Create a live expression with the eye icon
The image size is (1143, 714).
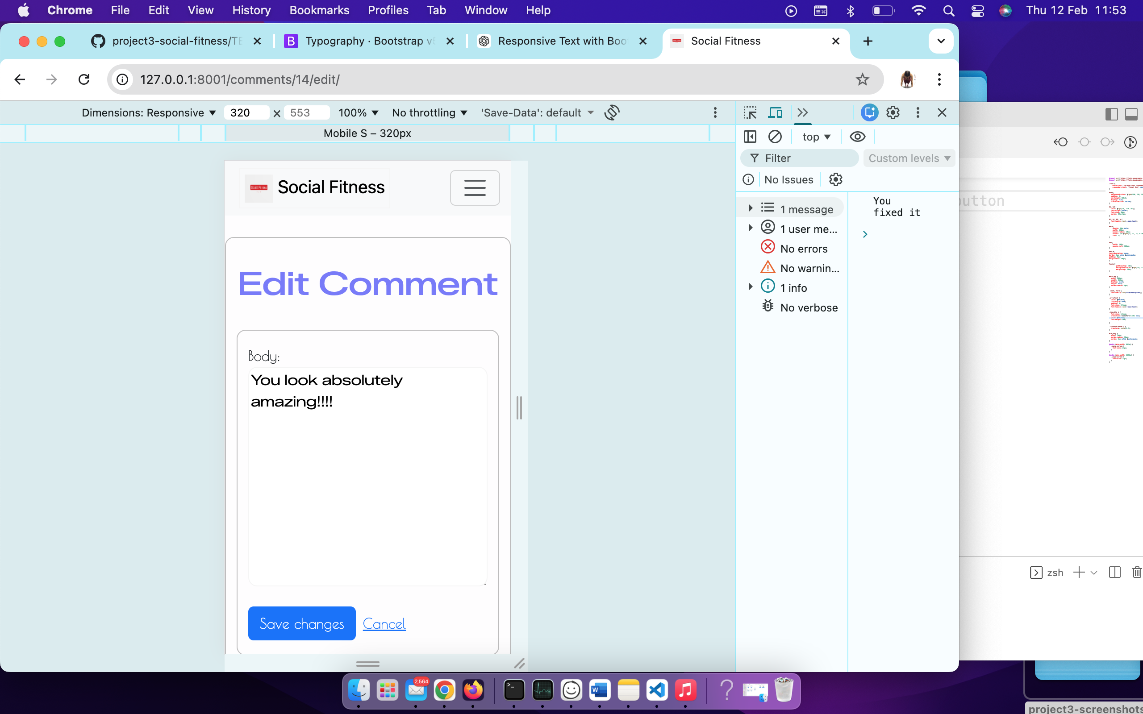pos(857,137)
